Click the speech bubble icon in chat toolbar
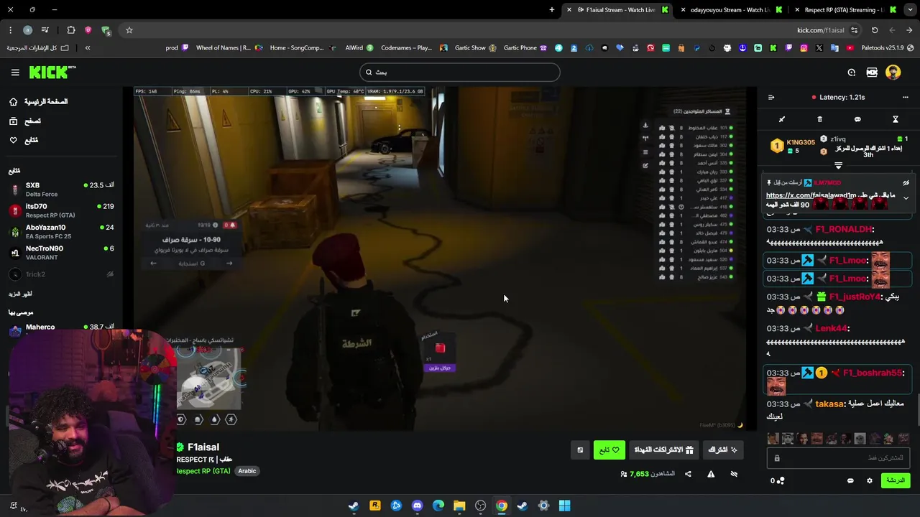Screen dimensions: 920x517 857,119
